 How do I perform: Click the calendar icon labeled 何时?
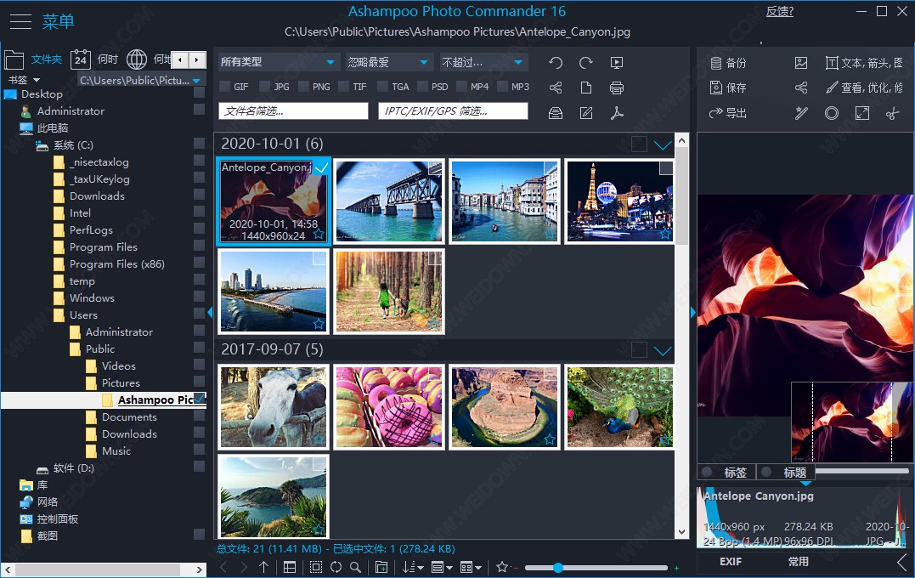[x=81, y=59]
